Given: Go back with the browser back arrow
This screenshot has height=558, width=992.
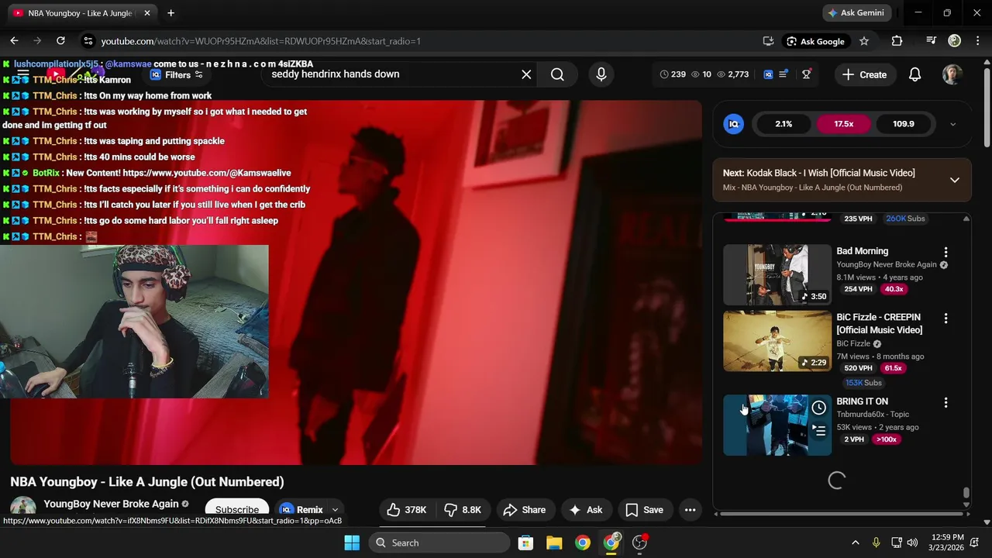Looking at the screenshot, I should [14, 41].
